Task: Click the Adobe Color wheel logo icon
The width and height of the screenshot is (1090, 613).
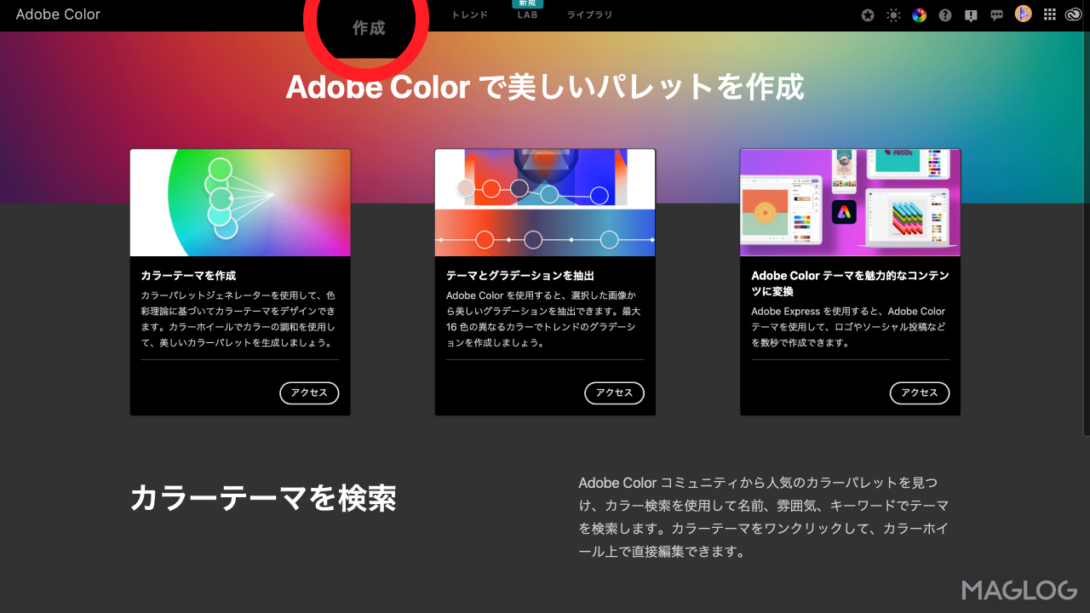Action: click(x=918, y=14)
